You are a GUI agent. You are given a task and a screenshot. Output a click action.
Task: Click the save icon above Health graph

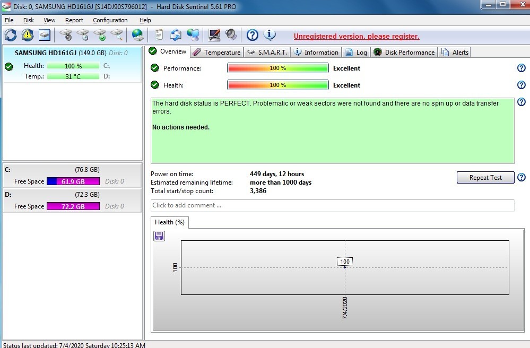(x=159, y=236)
